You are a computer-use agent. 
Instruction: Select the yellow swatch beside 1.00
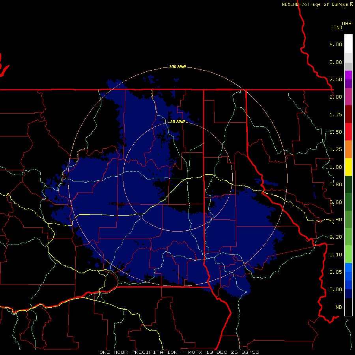click(x=348, y=167)
